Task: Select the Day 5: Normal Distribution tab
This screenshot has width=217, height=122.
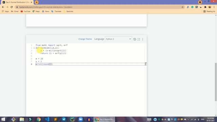Action: point(17,2)
